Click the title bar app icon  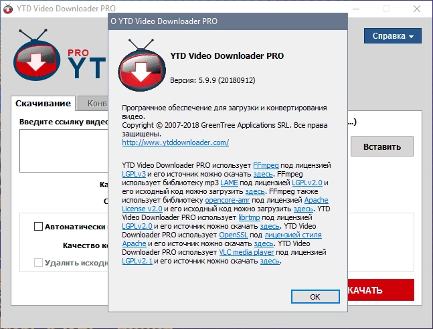[x=8, y=9]
